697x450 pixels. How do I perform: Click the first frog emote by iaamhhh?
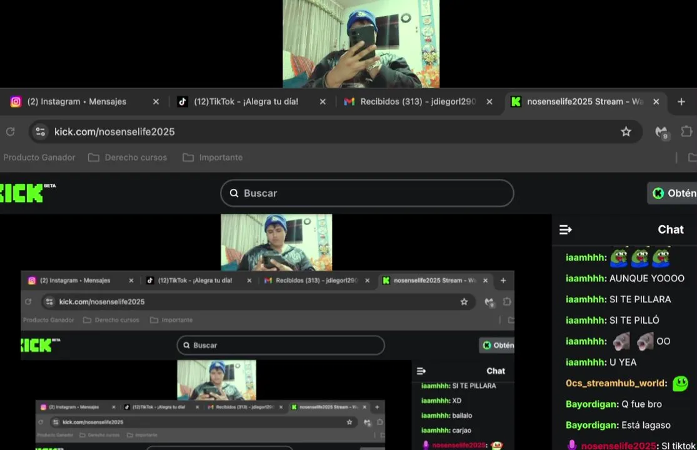[x=619, y=257]
